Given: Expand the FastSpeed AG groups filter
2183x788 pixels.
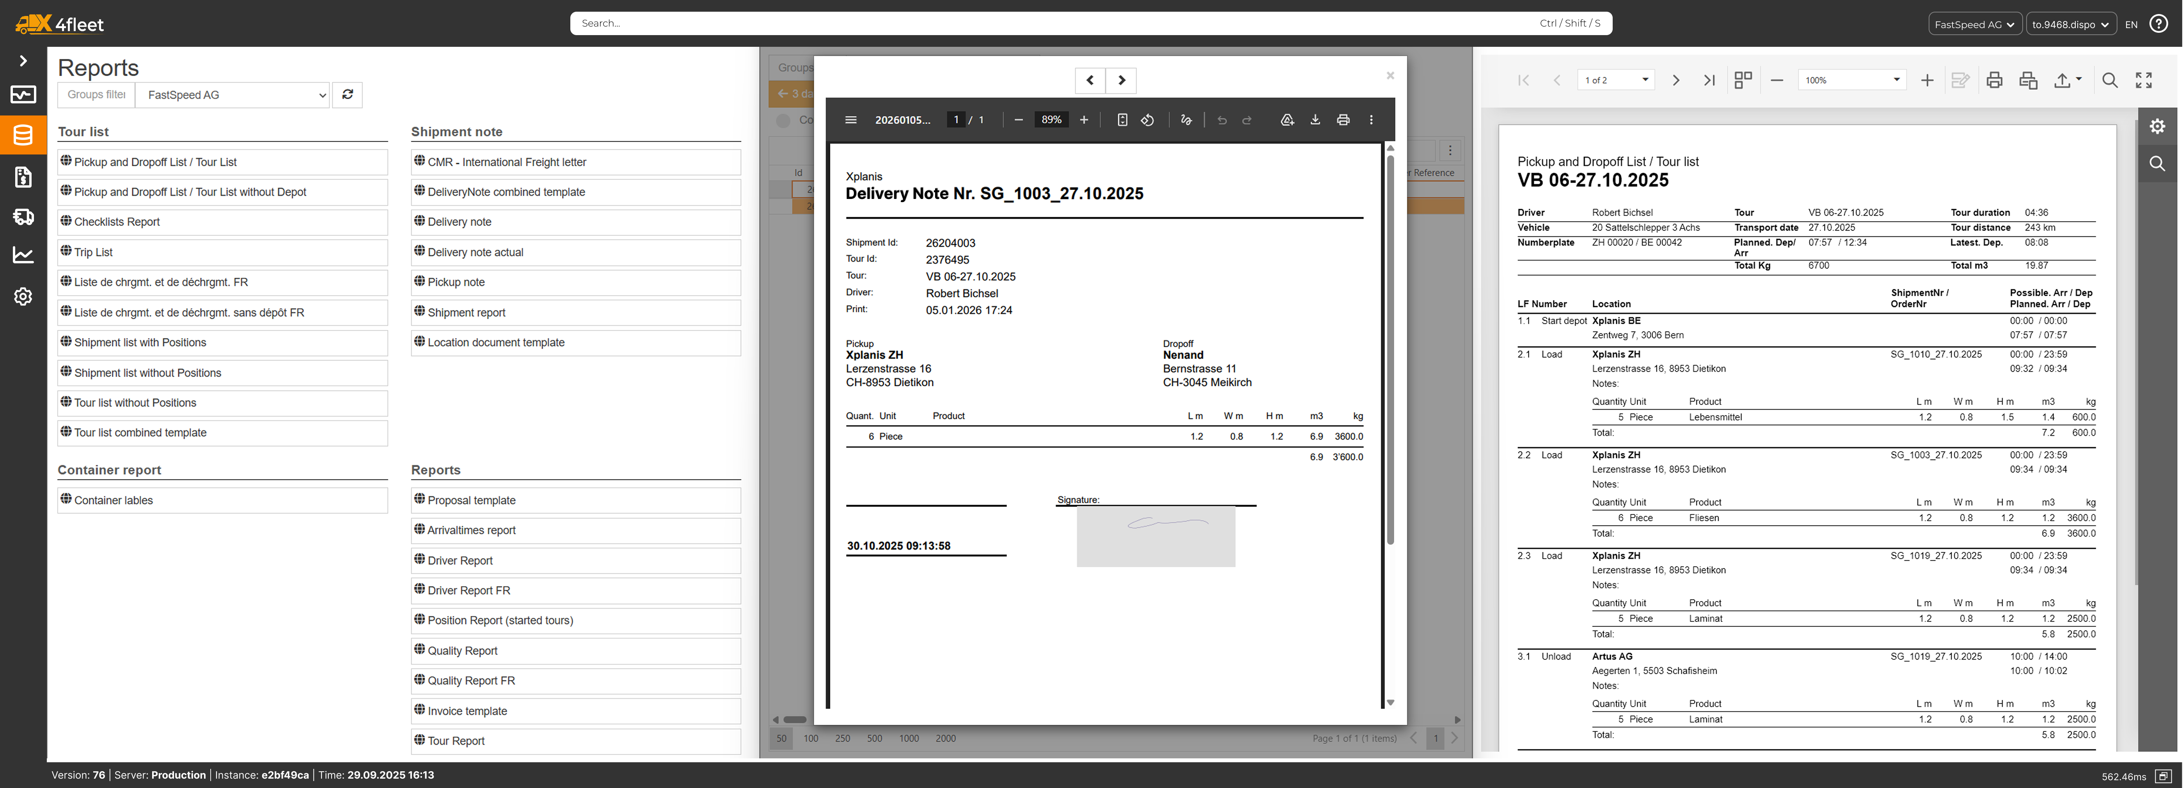Looking at the screenshot, I should pos(233,95).
